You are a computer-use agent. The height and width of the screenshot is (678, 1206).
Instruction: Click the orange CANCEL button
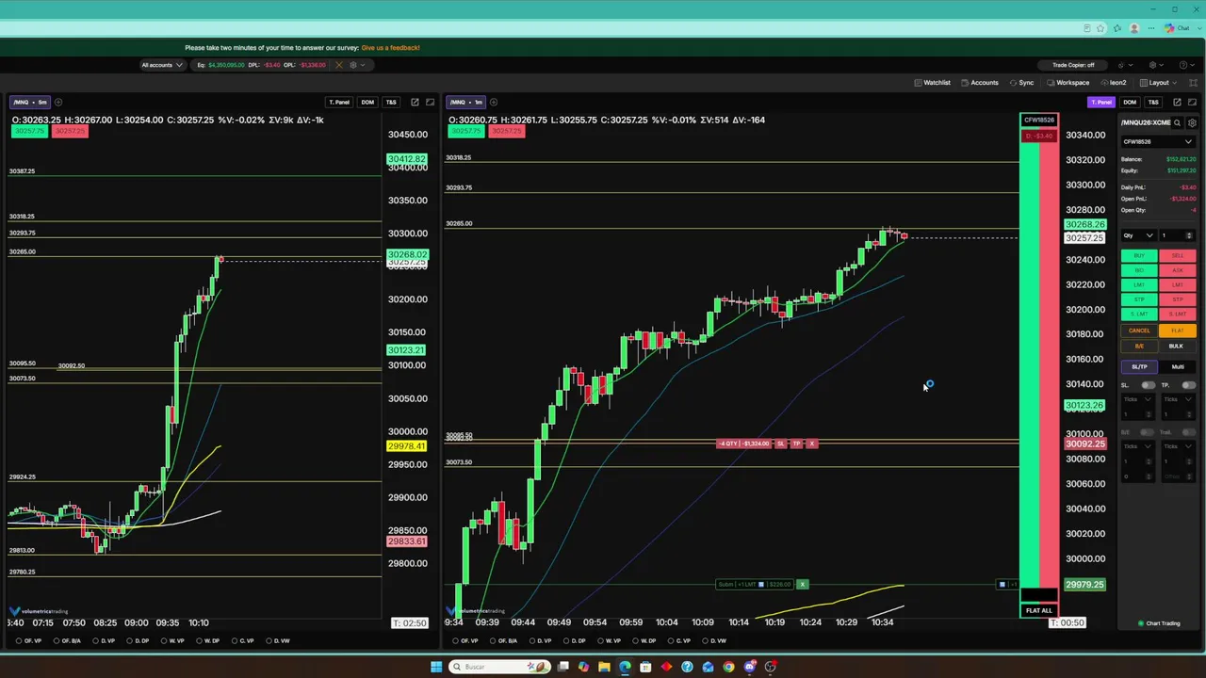click(x=1139, y=331)
